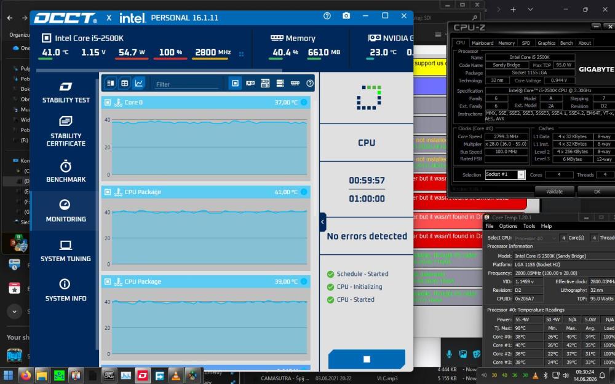This screenshot has height=384, width=615.
Task: Click the VLC cone icon on the taskbar
Action: point(176,375)
